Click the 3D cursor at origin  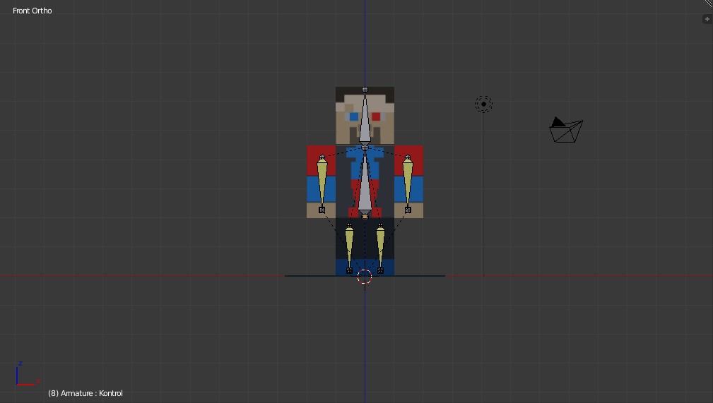(365, 277)
